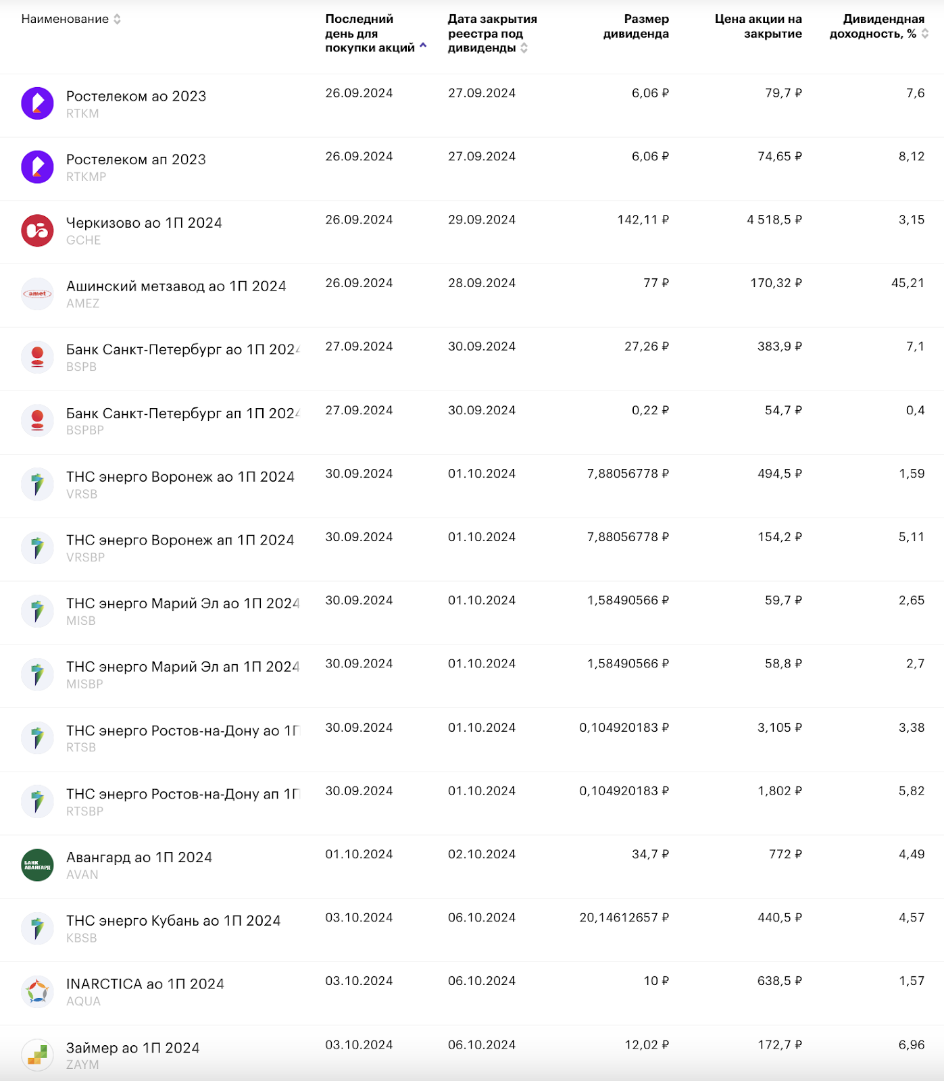Click the VRSBP row logo icon
The height and width of the screenshot is (1081, 944).
37,548
